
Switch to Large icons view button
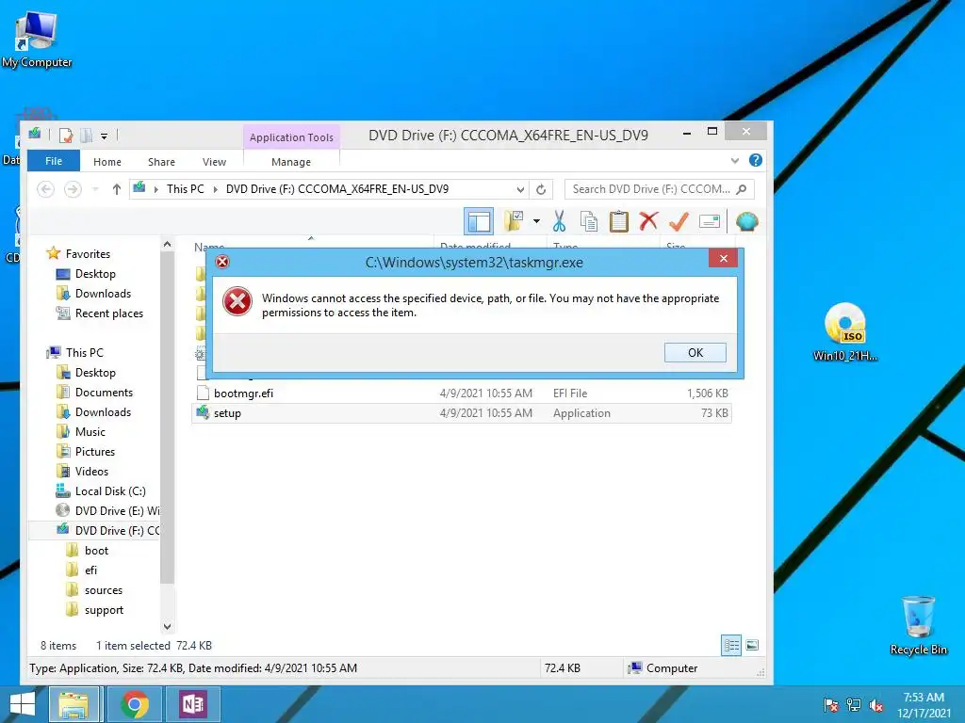752,645
